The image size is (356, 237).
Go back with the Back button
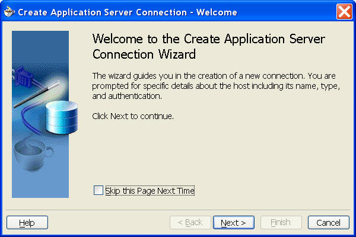190,223
